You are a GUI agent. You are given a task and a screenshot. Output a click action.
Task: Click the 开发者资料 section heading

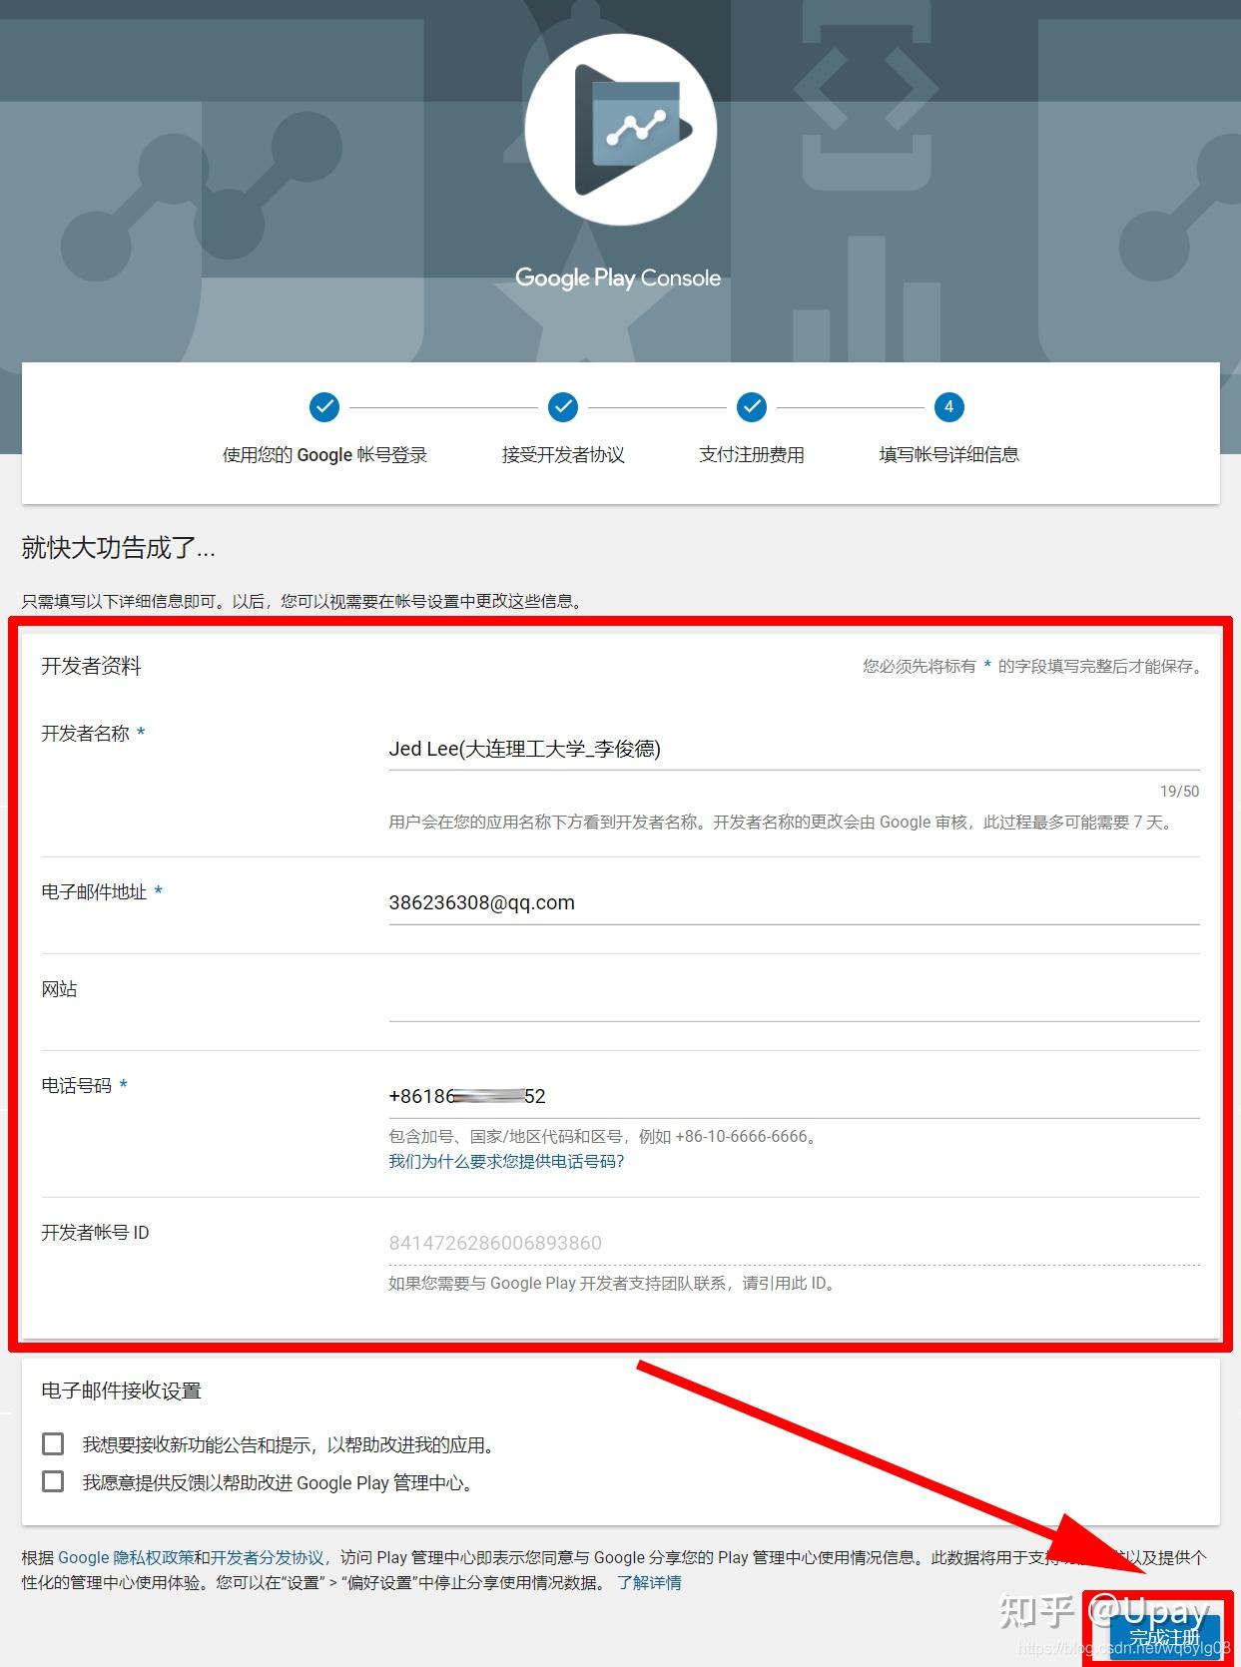click(91, 666)
